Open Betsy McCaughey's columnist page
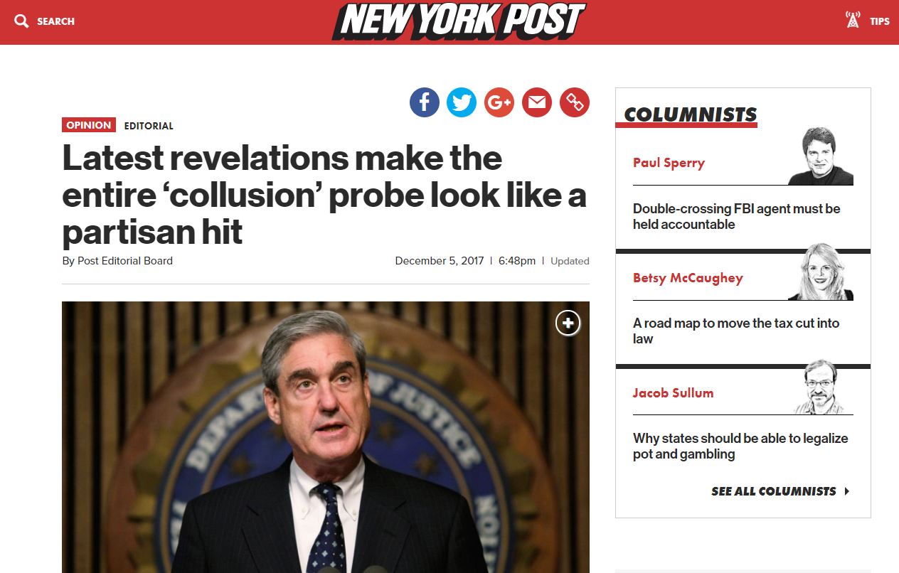The width and height of the screenshot is (899, 573). 688,278
